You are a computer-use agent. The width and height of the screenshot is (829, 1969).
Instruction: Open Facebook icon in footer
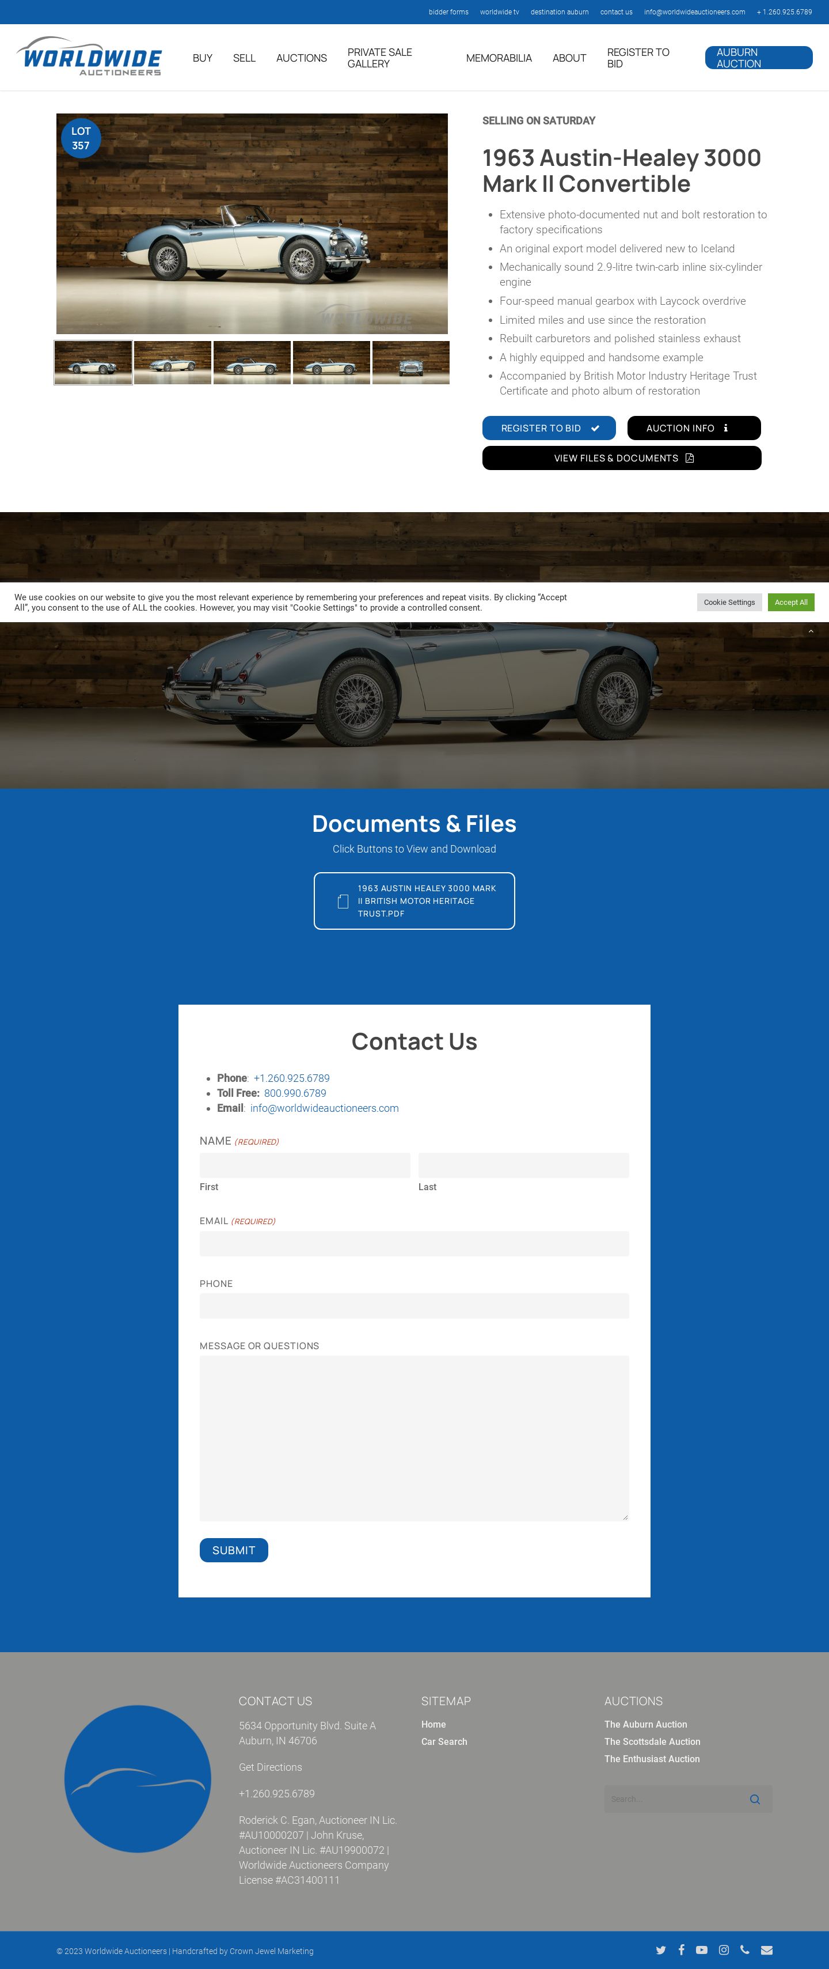click(x=681, y=1950)
